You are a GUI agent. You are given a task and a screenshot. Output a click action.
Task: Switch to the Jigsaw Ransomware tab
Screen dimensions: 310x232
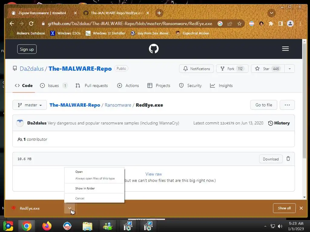(42, 13)
